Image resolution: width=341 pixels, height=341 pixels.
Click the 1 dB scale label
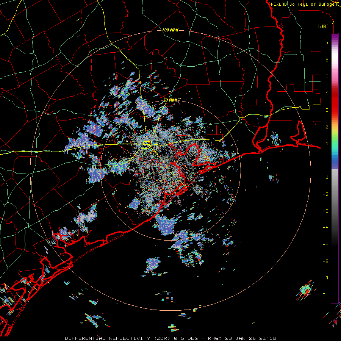pyautogui.click(x=327, y=144)
